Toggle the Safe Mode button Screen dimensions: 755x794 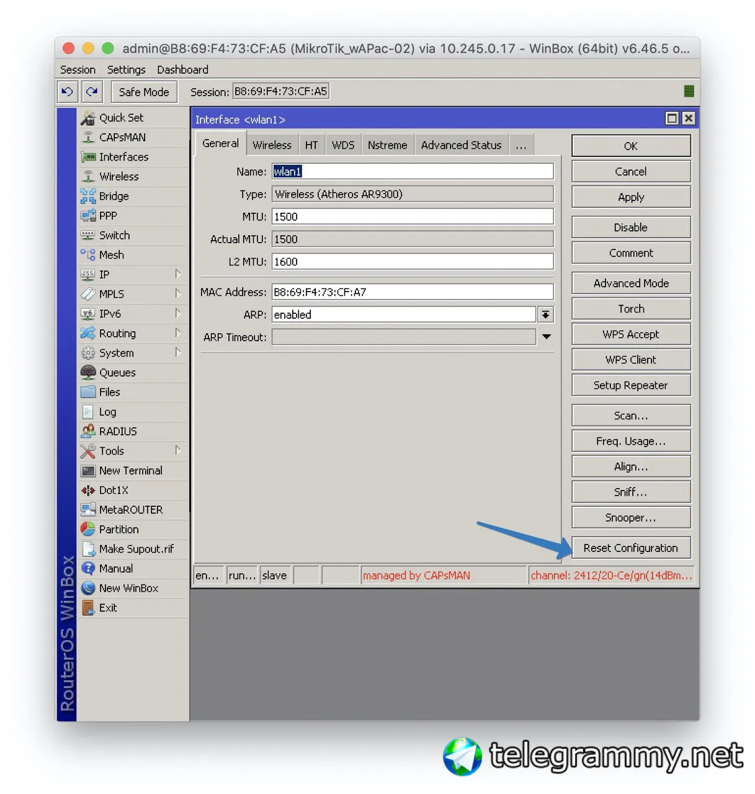(144, 92)
